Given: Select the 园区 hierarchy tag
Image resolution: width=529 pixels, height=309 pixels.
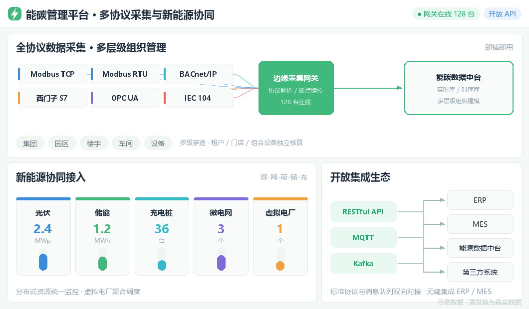Looking at the screenshot, I should 62,143.
